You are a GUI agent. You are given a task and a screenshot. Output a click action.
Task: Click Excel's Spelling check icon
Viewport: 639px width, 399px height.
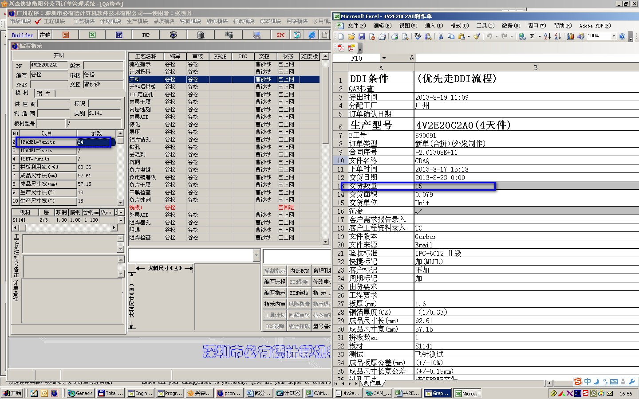point(418,36)
